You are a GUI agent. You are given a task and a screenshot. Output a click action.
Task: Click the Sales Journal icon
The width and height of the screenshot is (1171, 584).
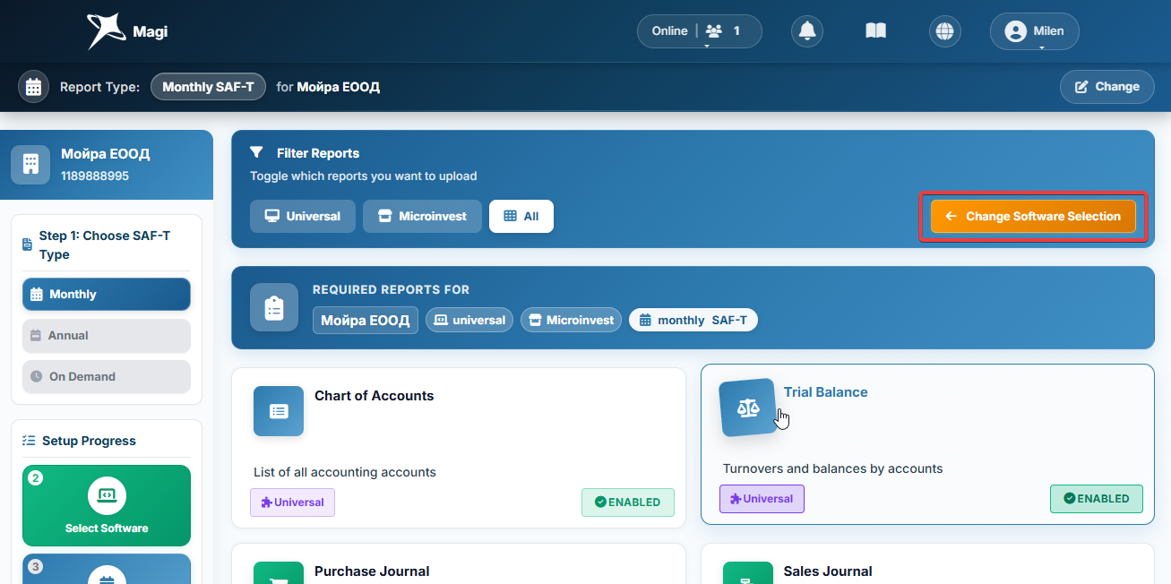point(747,573)
